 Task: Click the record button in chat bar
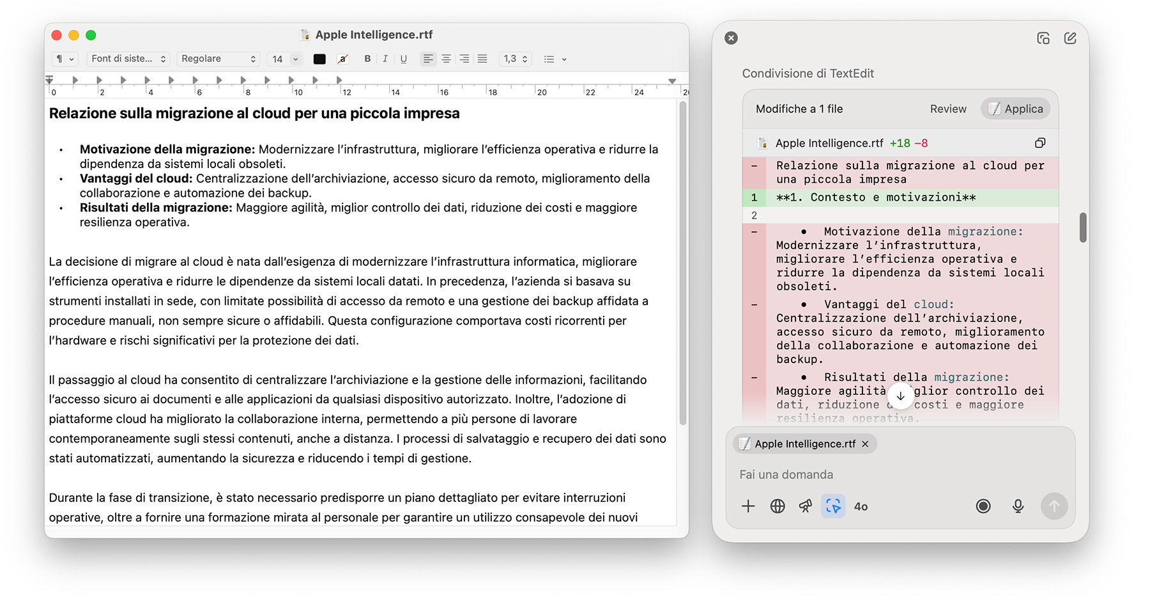[x=983, y=506]
